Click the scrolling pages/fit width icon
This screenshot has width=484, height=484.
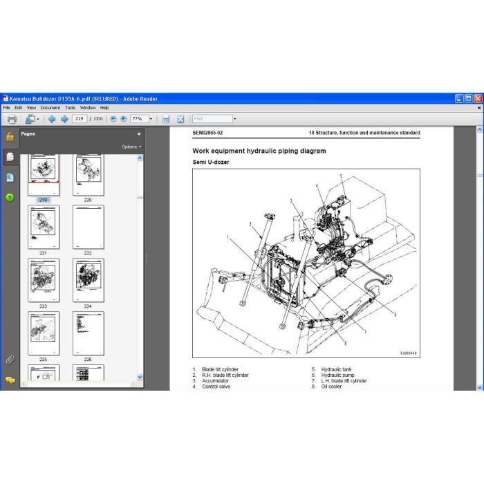[166, 119]
